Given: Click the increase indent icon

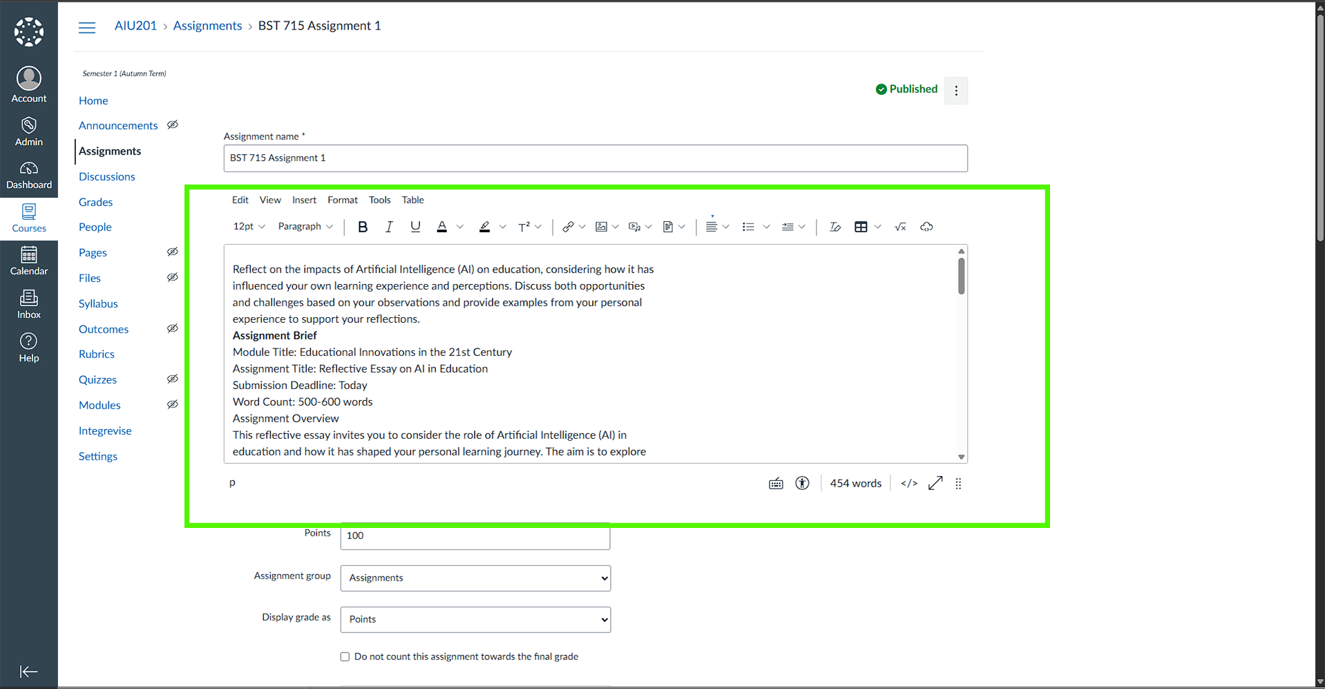Looking at the screenshot, I should pyautogui.click(x=788, y=227).
